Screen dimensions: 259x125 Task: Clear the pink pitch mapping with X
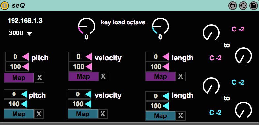[40, 78]
